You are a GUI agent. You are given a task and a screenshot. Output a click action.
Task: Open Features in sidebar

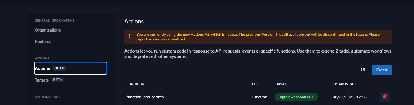43,42
